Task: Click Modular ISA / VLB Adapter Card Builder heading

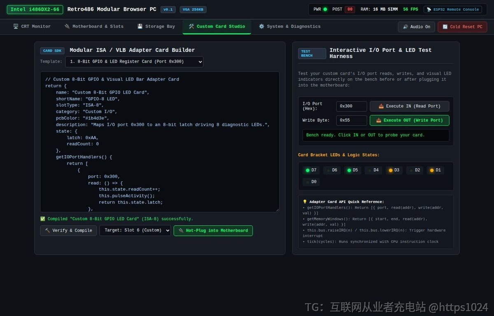Action: coord(132,50)
